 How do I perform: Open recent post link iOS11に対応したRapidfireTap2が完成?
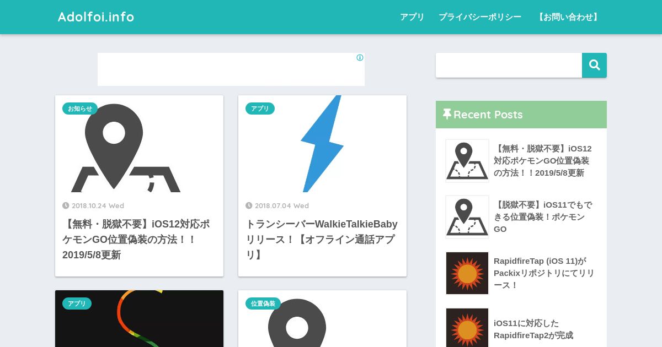(533, 329)
